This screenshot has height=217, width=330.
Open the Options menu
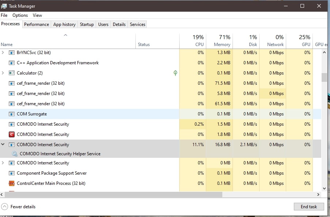(20, 15)
